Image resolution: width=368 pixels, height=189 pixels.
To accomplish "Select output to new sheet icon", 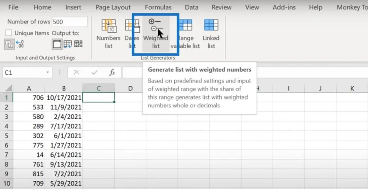I will click(x=57, y=44).
